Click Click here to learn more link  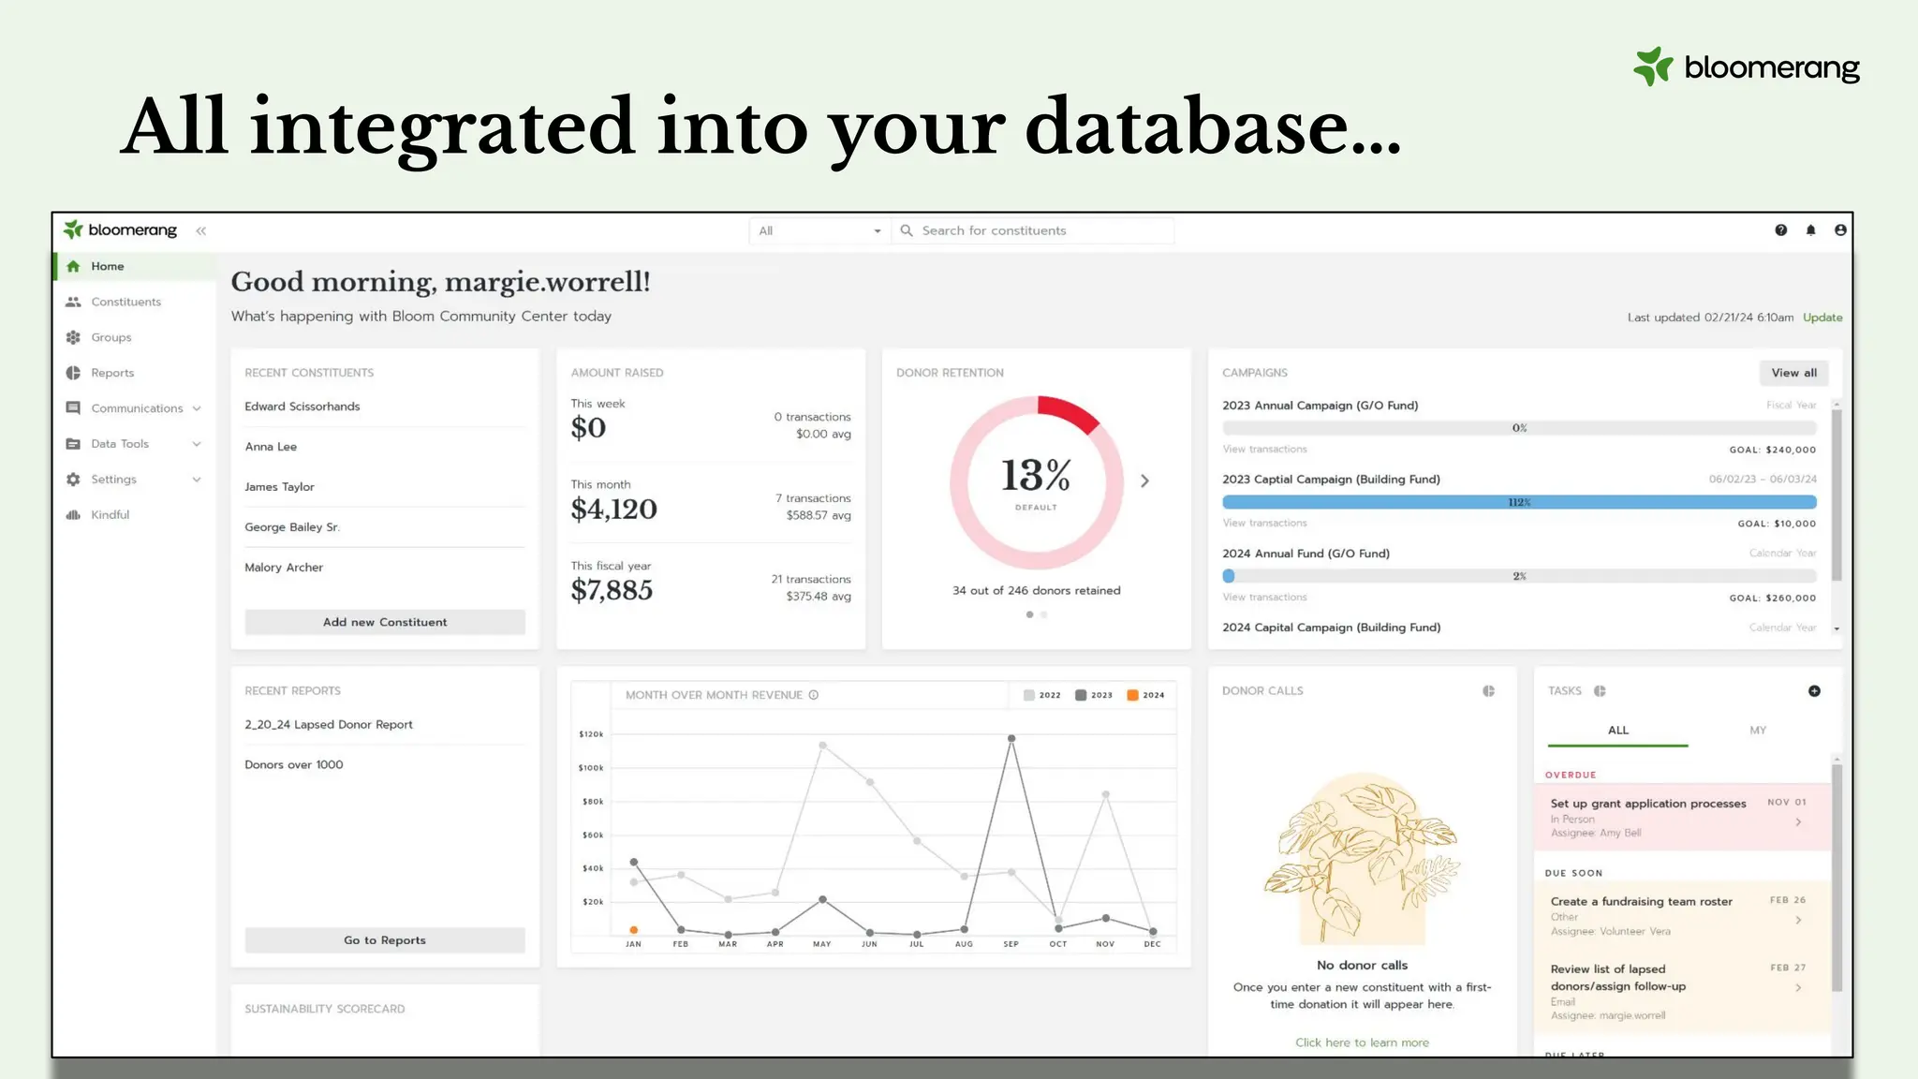[x=1362, y=1042]
